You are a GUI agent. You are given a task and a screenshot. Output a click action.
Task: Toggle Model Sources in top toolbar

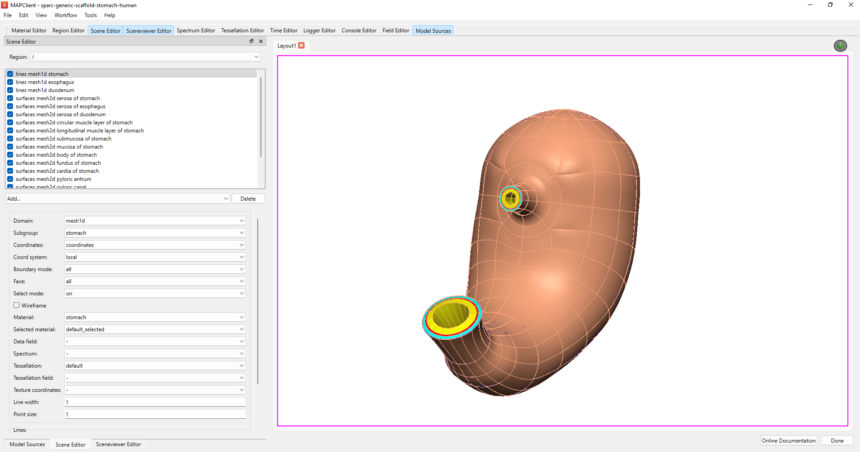[433, 31]
